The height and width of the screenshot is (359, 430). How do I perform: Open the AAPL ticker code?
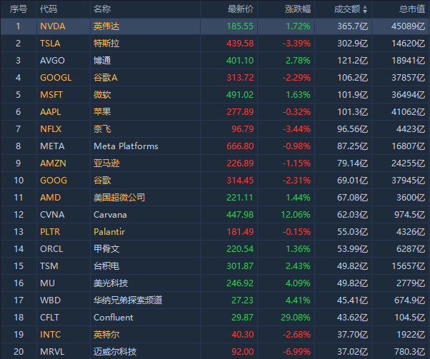(x=51, y=112)
